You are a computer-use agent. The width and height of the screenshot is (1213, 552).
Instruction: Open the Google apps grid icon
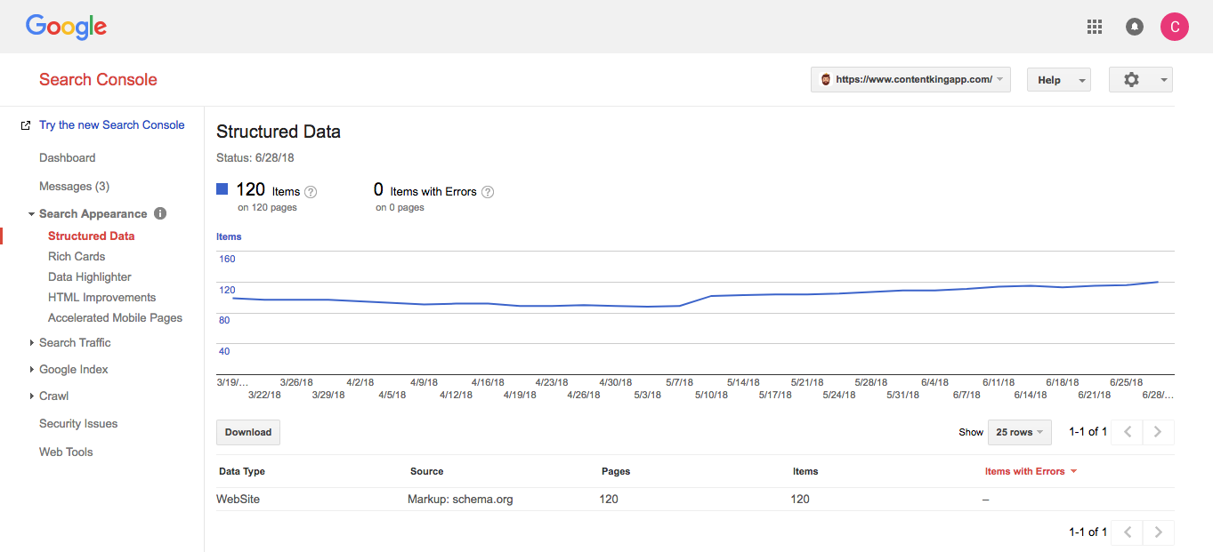[1095, 27]
